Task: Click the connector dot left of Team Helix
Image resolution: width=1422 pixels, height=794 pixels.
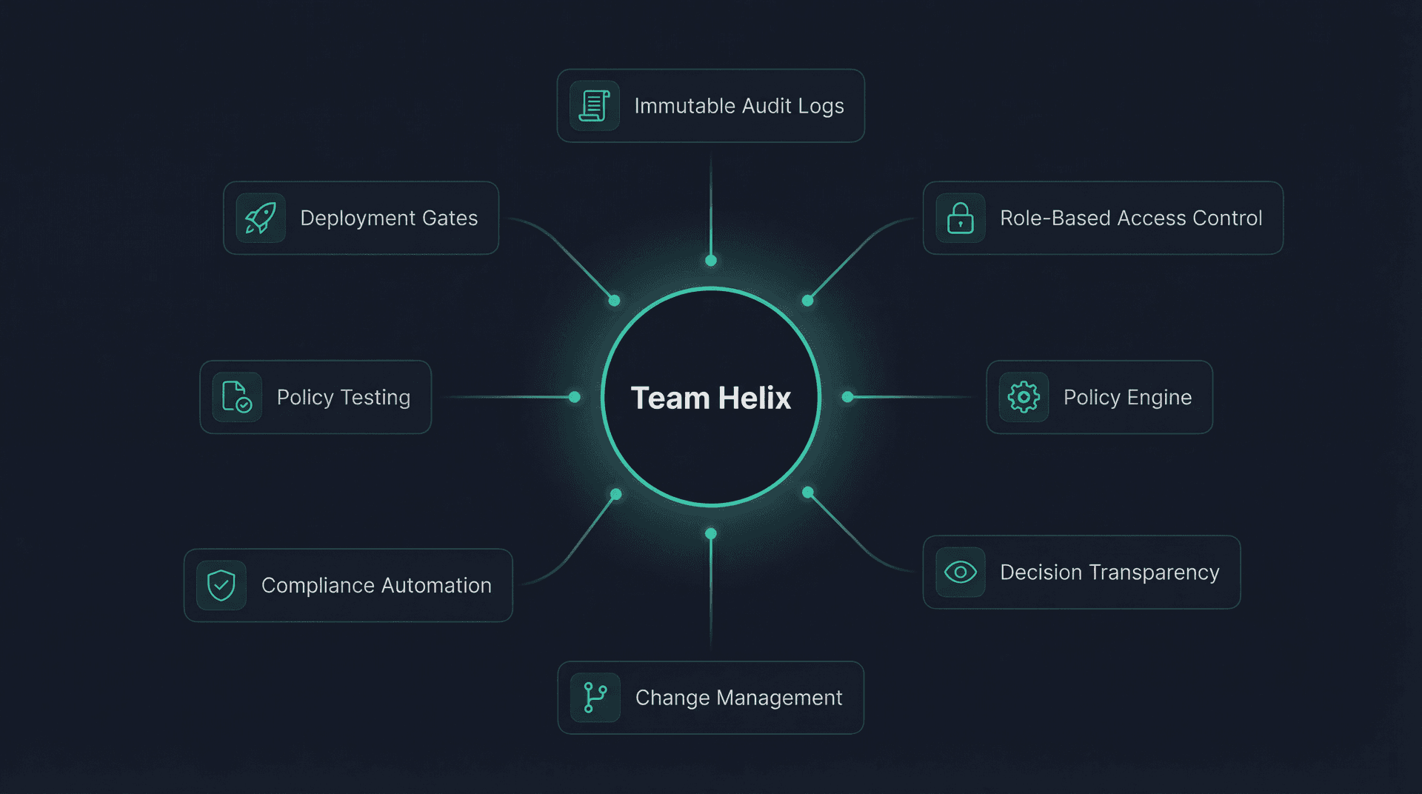Action: (576, 397)
